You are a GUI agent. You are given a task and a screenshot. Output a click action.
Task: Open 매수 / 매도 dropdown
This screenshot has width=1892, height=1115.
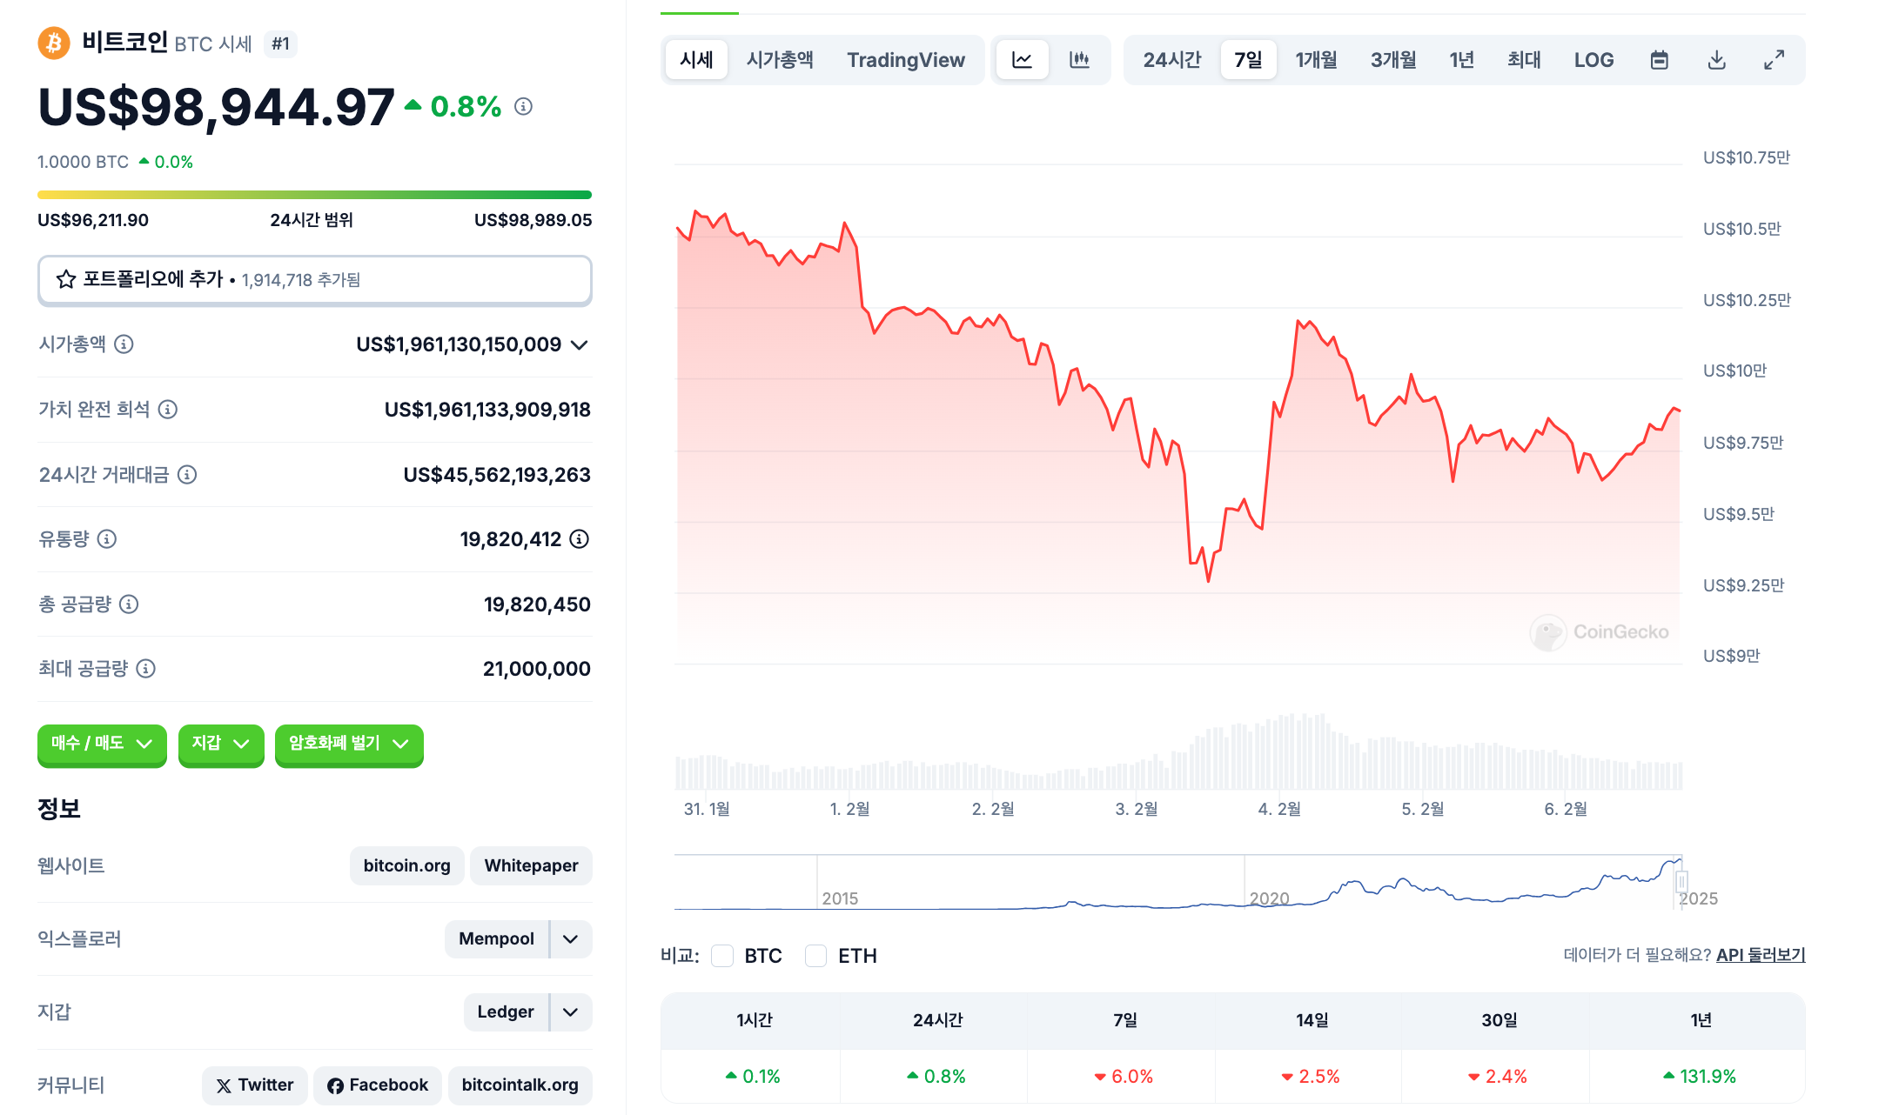click(102, 744)
